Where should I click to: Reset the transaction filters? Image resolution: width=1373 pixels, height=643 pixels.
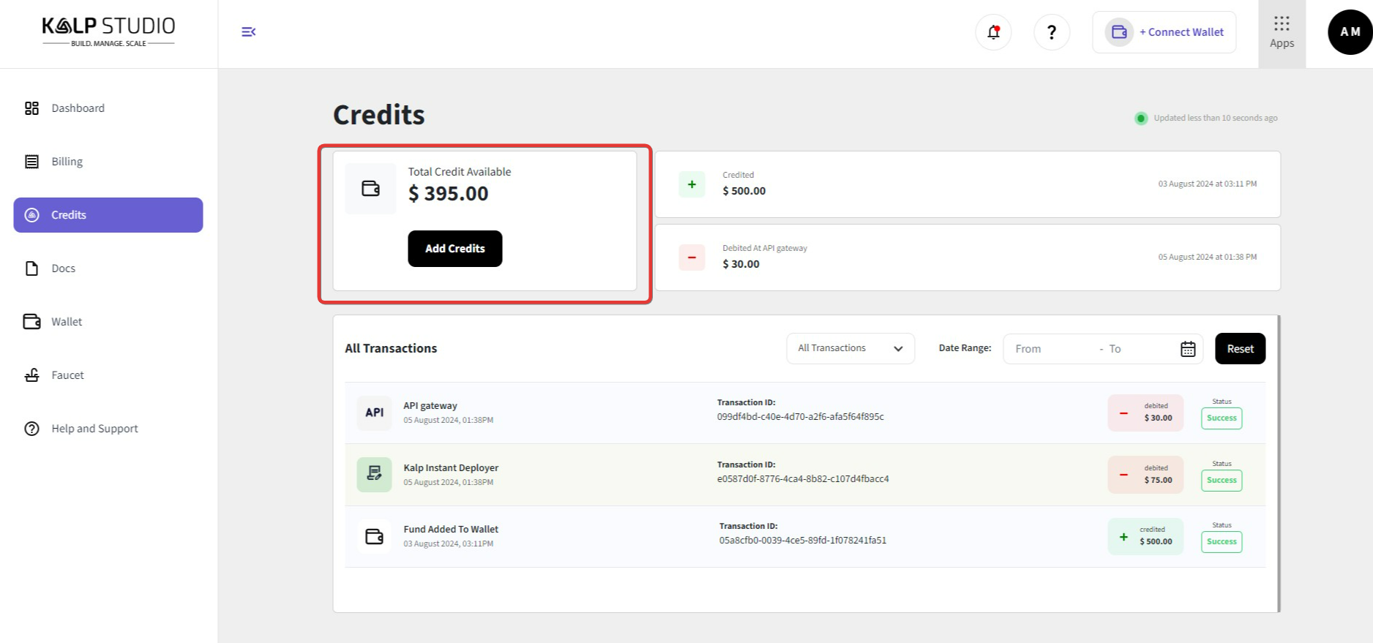click(x=1239, y=349)
